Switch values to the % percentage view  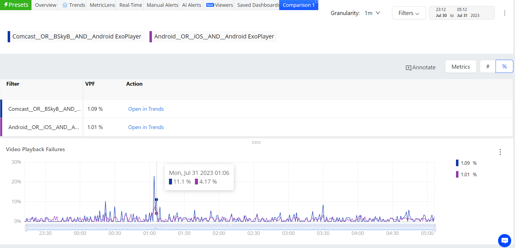pyautogui.click(x=504, y=67)
